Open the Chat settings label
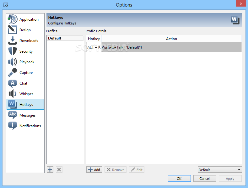This screenshot has width=248, height=188. pyautogui.click(x=24, y=83)
